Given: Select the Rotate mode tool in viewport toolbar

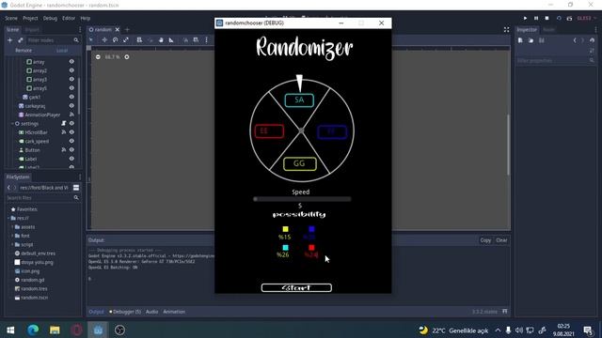Looking at the screenshot, I should (115, 39).
